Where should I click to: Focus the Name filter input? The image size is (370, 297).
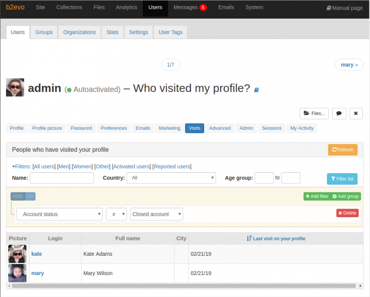click(62, 178)
